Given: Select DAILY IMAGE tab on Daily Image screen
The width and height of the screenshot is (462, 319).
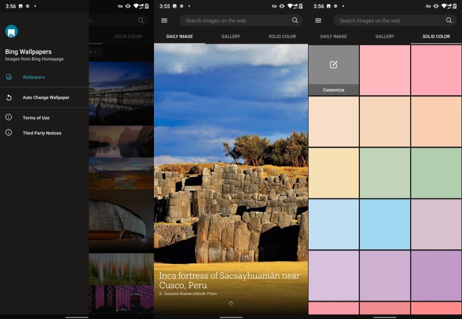Looking at the screenshot, I should [180, 36].
